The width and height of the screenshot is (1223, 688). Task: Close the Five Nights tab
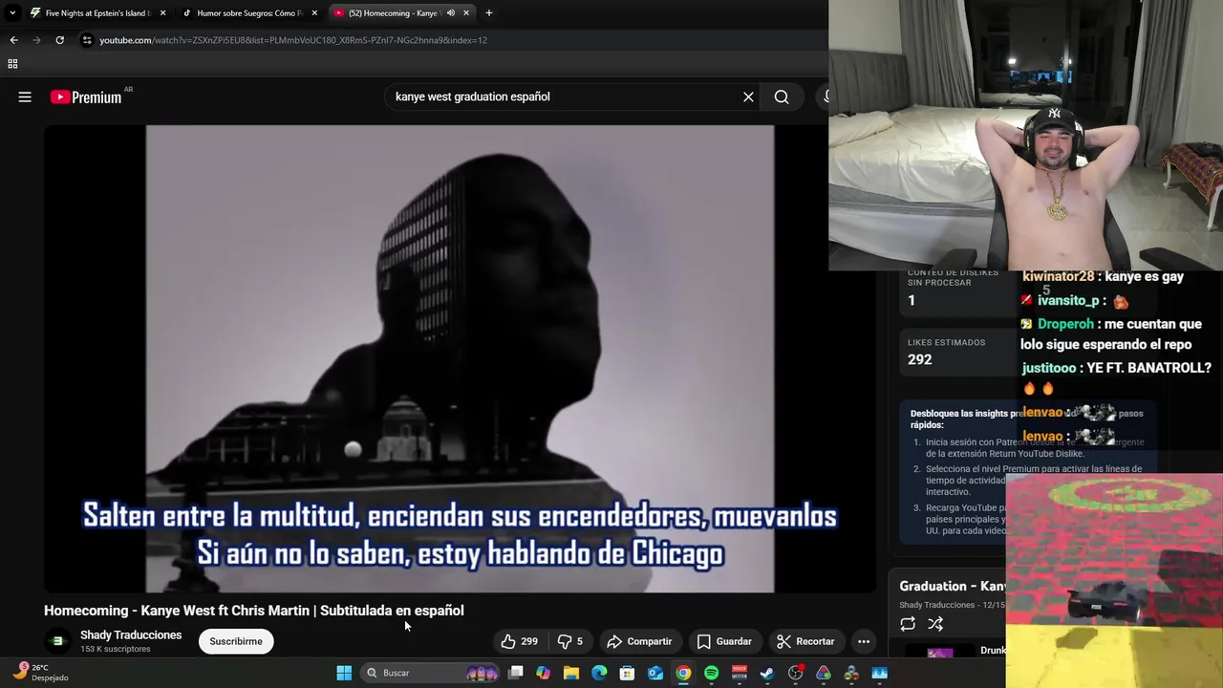click(x=162, y=13)
